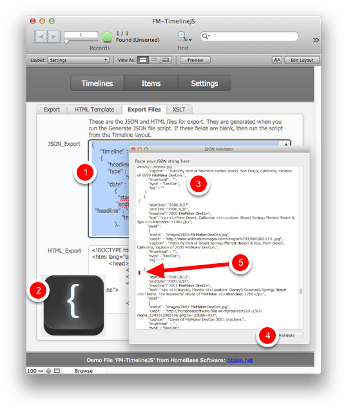Click the 'Found (Unsorted)' text
The width and height of the screenshot is (348, 411).
(138, 40)
